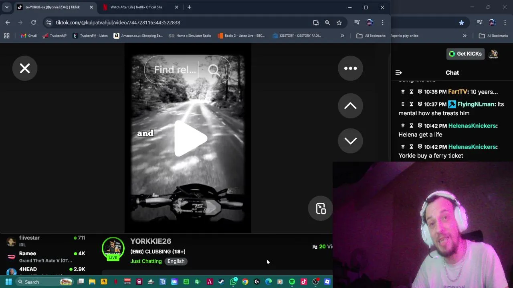
Task: Open All Bookmarks folder in back window
Action: [x=494, y=36]
